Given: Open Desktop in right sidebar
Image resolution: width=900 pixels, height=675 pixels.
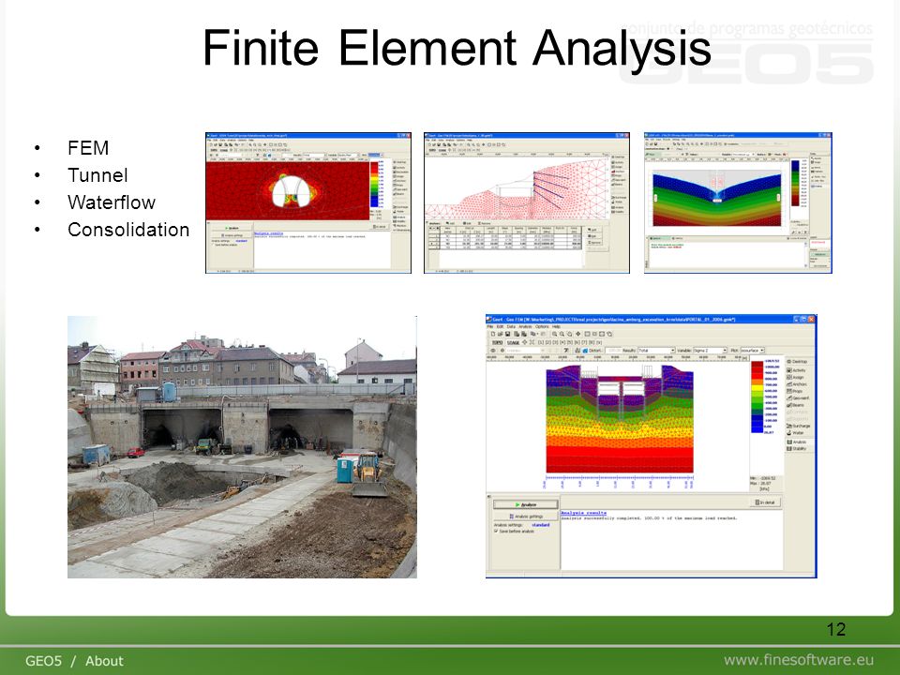Looking at the screenshot, I should pos(798,362).
